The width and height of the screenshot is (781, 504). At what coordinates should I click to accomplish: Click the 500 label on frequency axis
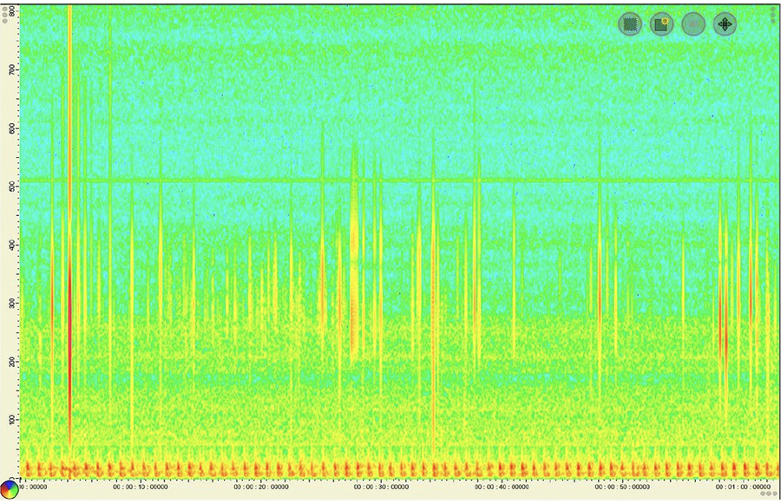13,187
